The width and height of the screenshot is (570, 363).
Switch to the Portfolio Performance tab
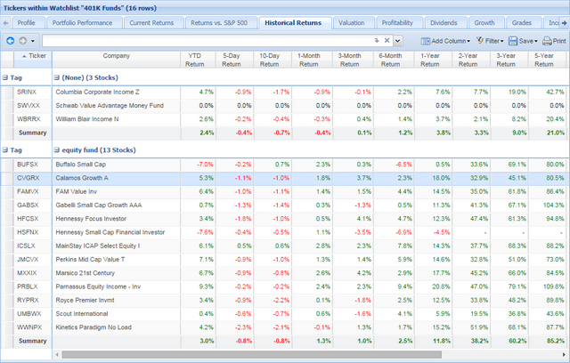(82, 23)
